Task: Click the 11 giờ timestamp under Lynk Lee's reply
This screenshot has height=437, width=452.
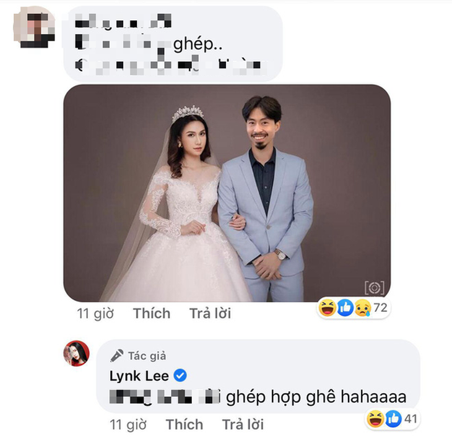Action: pos(128,425)
